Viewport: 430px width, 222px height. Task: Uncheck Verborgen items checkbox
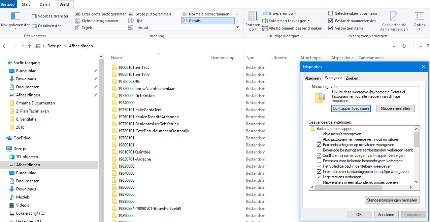pos(331,28)
